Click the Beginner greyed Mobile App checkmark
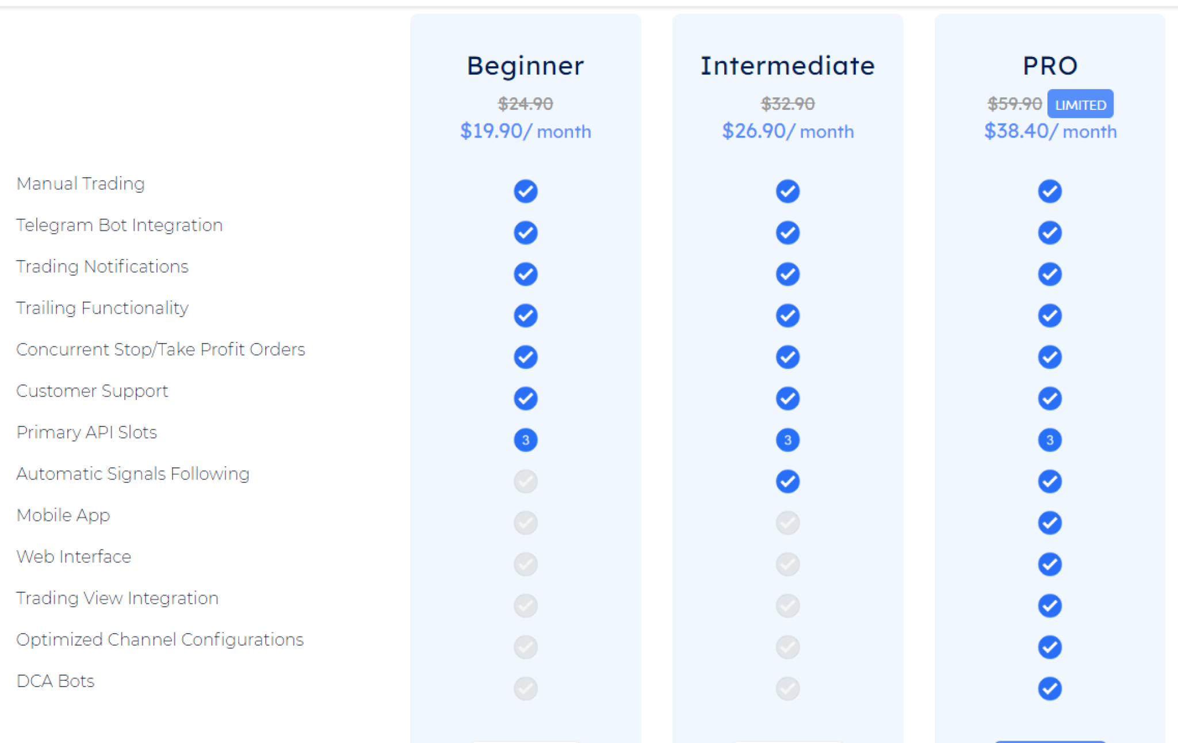This screenshot has height=743, width=1178. coord(525,523)
